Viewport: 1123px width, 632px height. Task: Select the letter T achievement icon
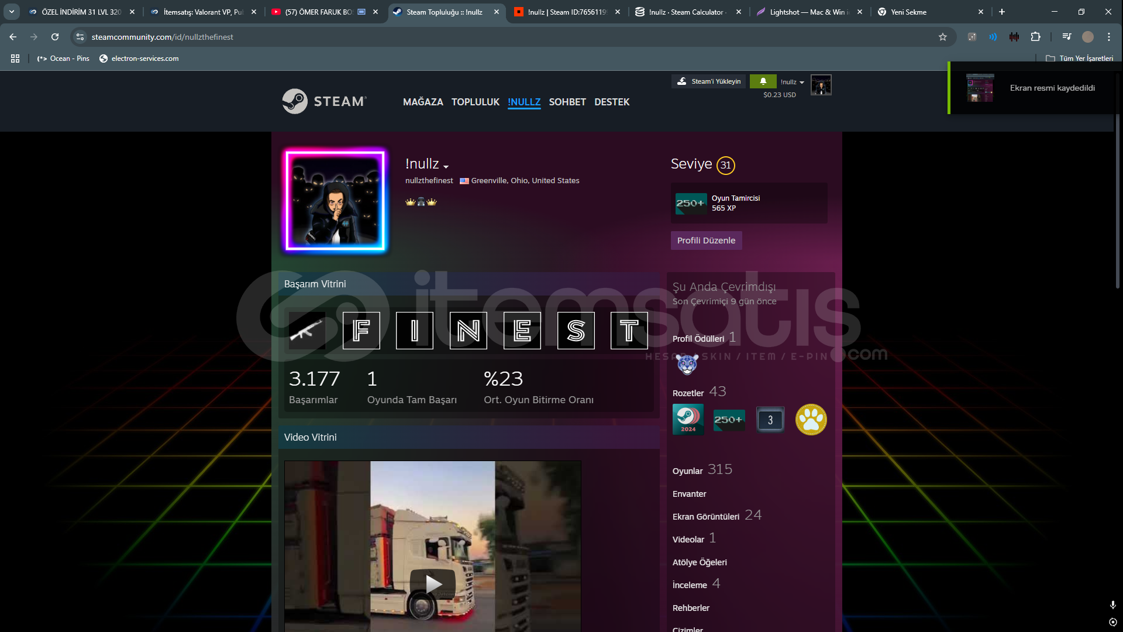[629, 331]
